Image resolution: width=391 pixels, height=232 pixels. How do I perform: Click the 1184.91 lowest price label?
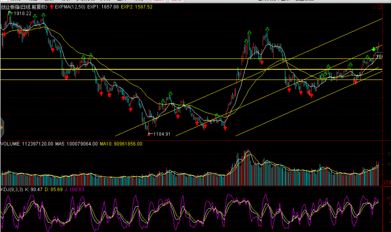pyautogui.click(x=162, y=134)
